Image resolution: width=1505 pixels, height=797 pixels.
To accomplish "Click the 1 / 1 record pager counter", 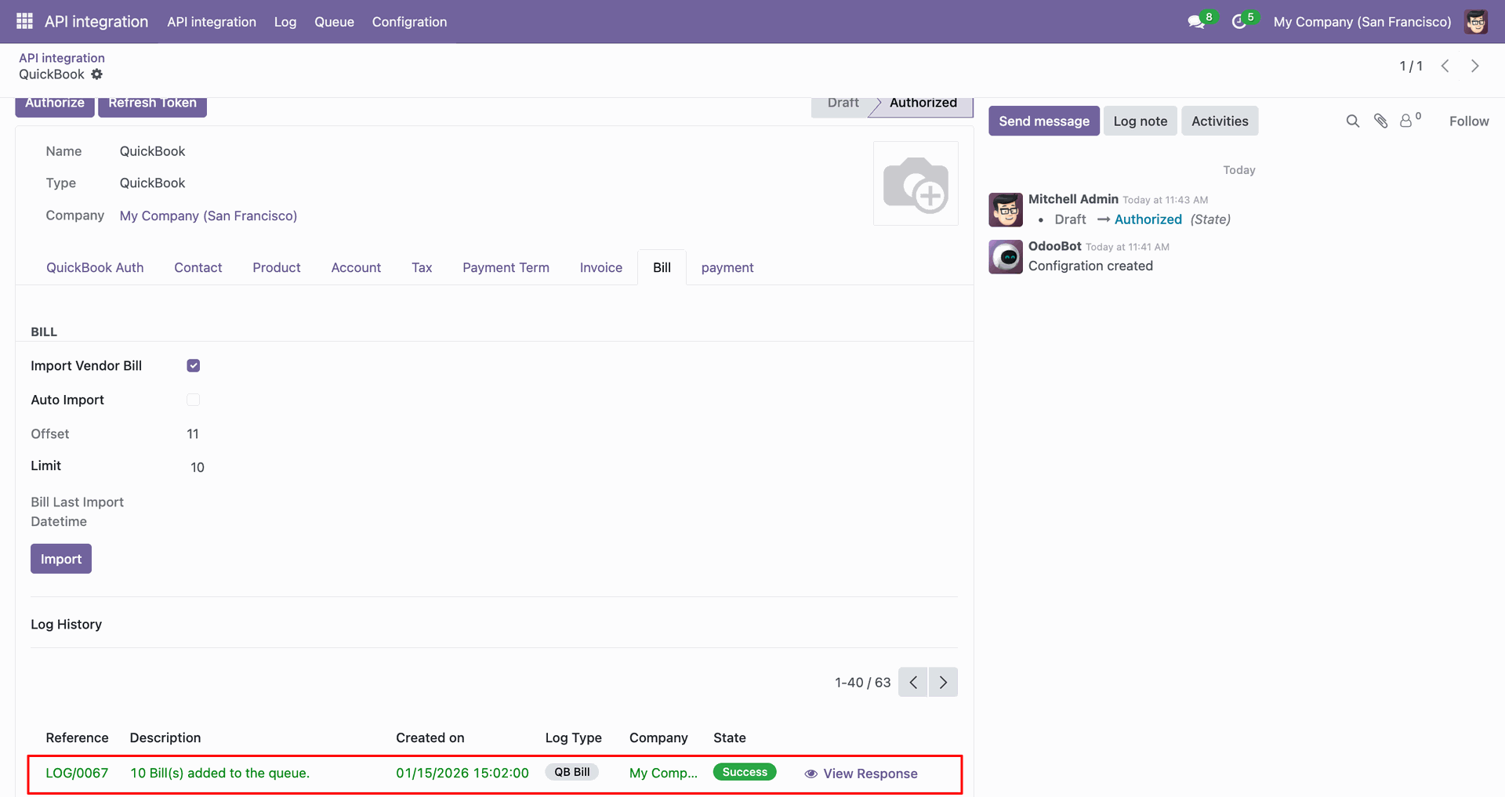I will pyautogui.click(x=1411, y=66).
